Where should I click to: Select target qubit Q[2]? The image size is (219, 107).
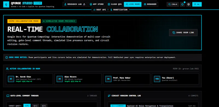point(44,106)
